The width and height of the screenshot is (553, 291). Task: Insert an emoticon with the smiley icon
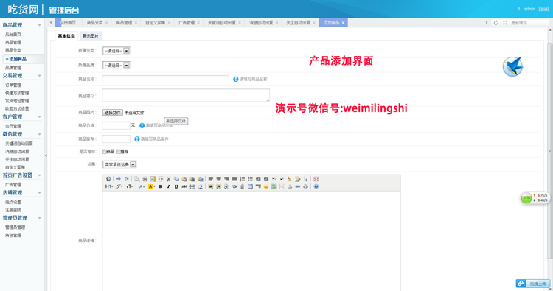pyautogui.click(x=266, y=186)
